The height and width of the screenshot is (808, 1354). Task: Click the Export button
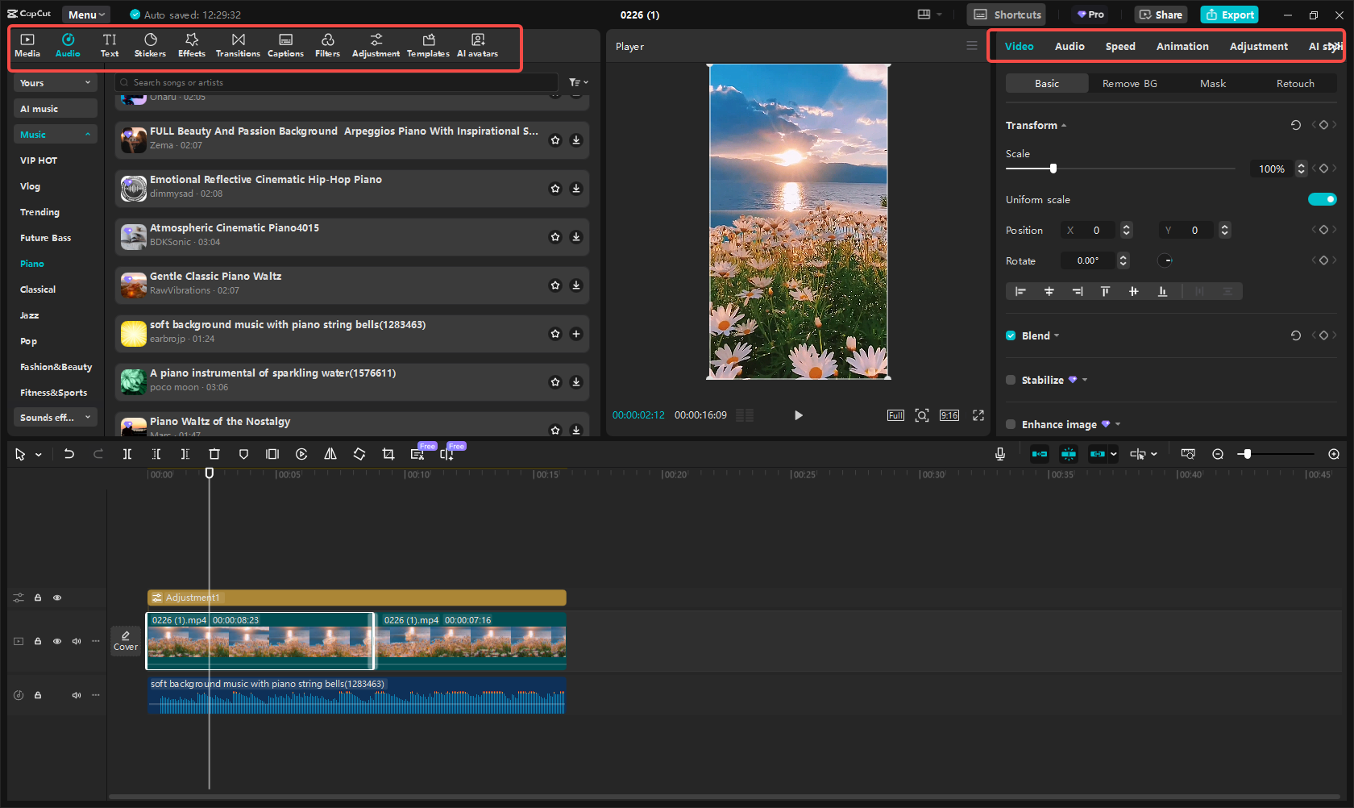click(x=1229, y=15)
